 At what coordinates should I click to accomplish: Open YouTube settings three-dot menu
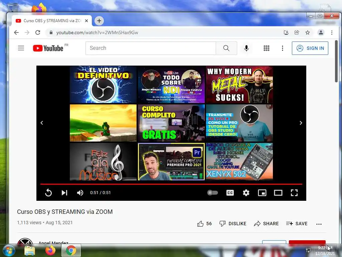point(283,48)
